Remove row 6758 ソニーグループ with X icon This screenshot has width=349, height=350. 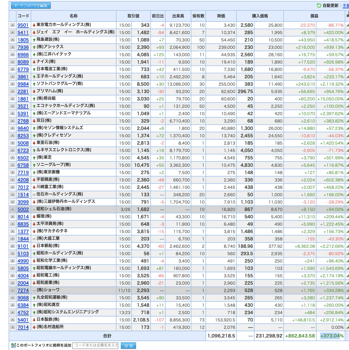pos(13,165)
